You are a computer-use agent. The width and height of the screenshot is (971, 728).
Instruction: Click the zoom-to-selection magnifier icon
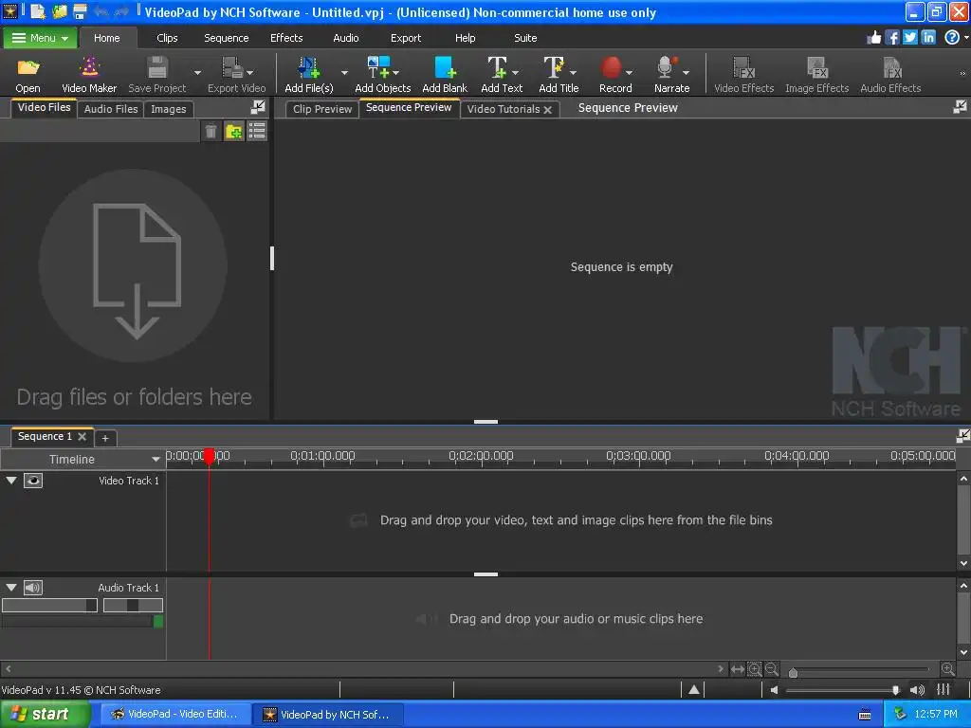[x=754, y=669]
